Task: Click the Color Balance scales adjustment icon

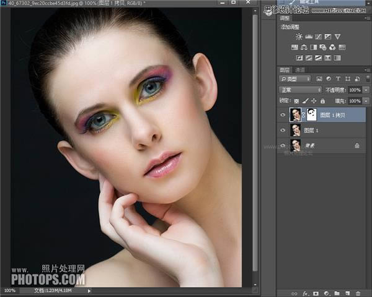Action: click(304, 47)
